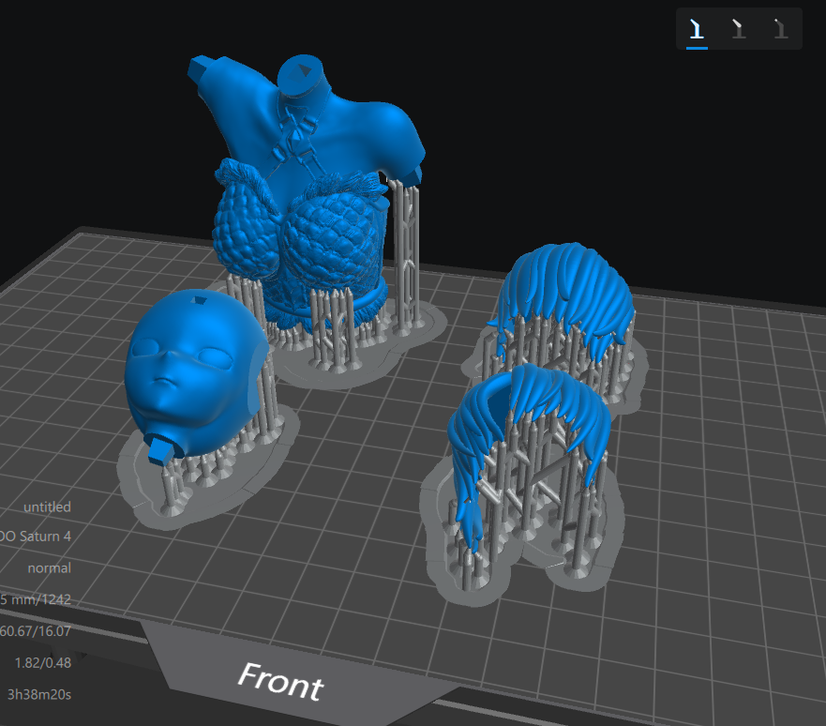Click the 'Front' label on the build plate
This screenshot has height=726, width=826.
coord(280,682)
